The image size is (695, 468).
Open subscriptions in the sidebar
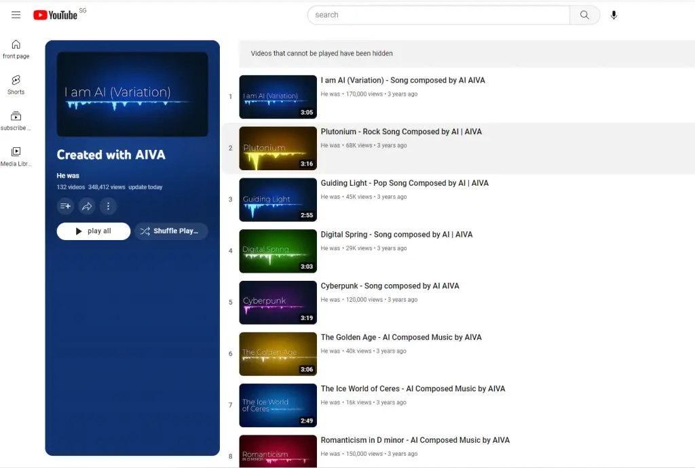[16, 121]
